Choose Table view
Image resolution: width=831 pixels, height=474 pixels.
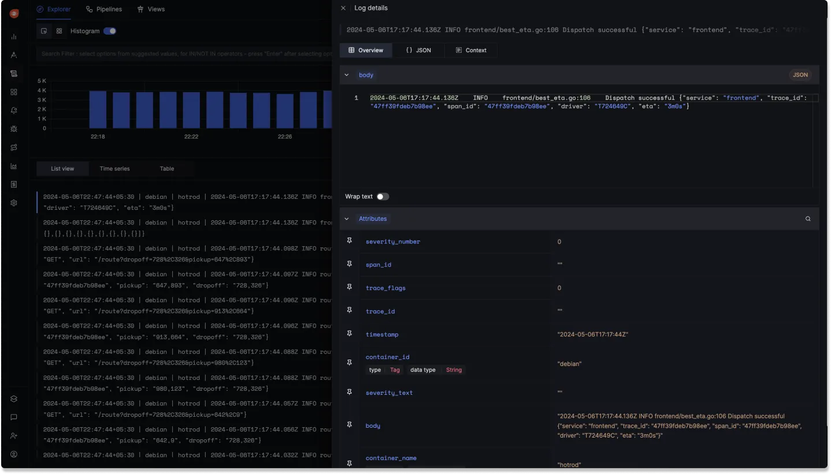pos(167,169)
